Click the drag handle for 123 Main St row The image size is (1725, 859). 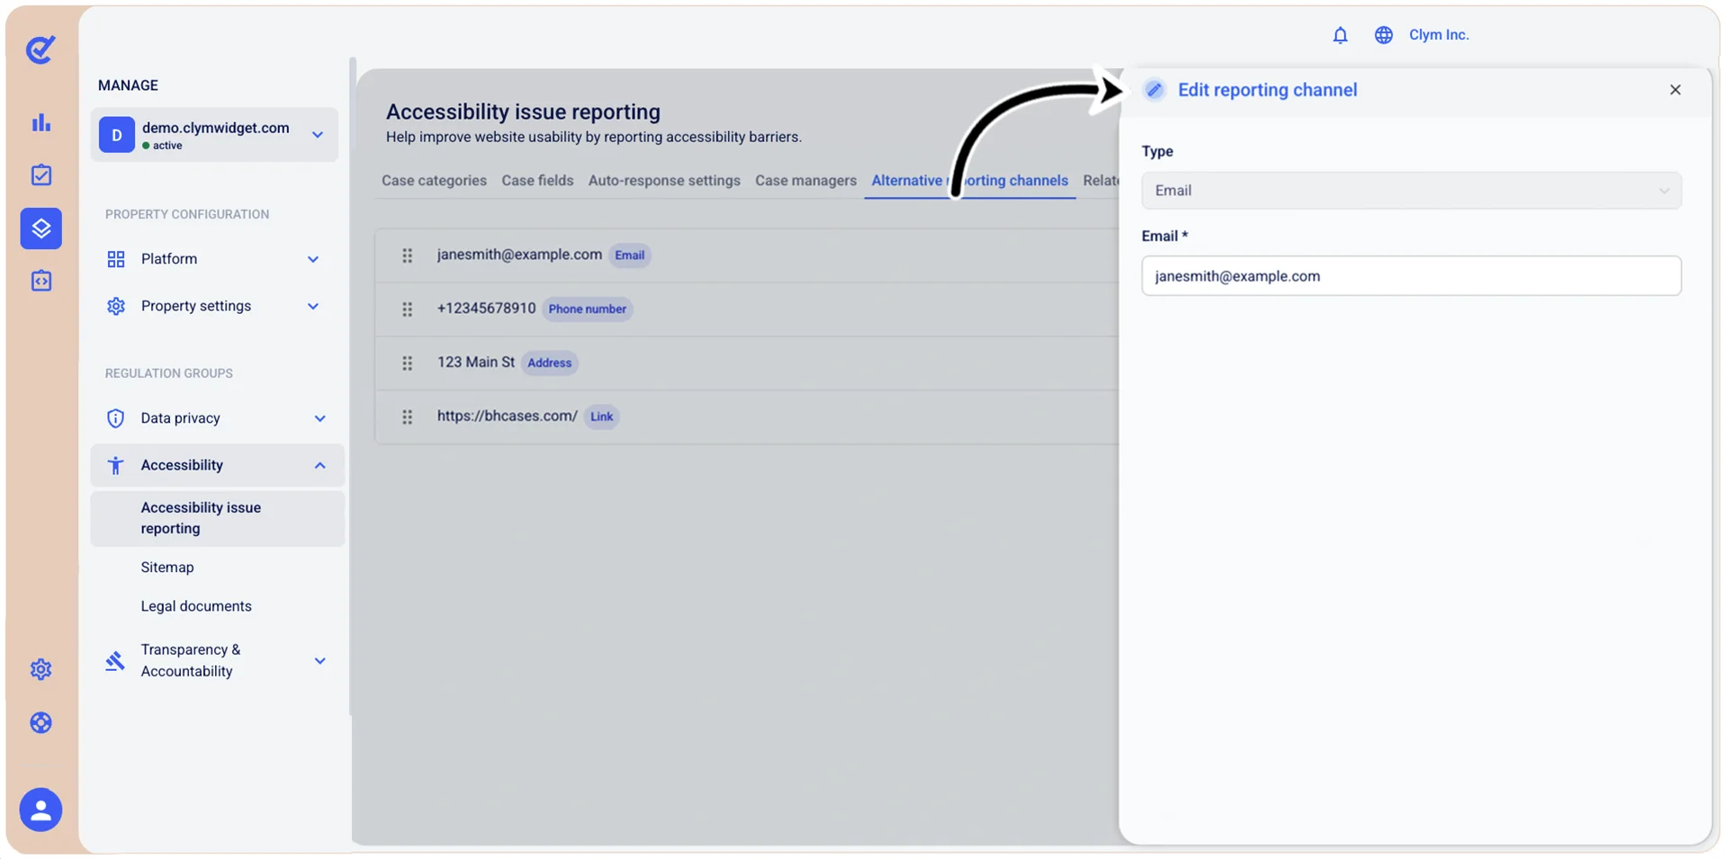tap(408, 363)
